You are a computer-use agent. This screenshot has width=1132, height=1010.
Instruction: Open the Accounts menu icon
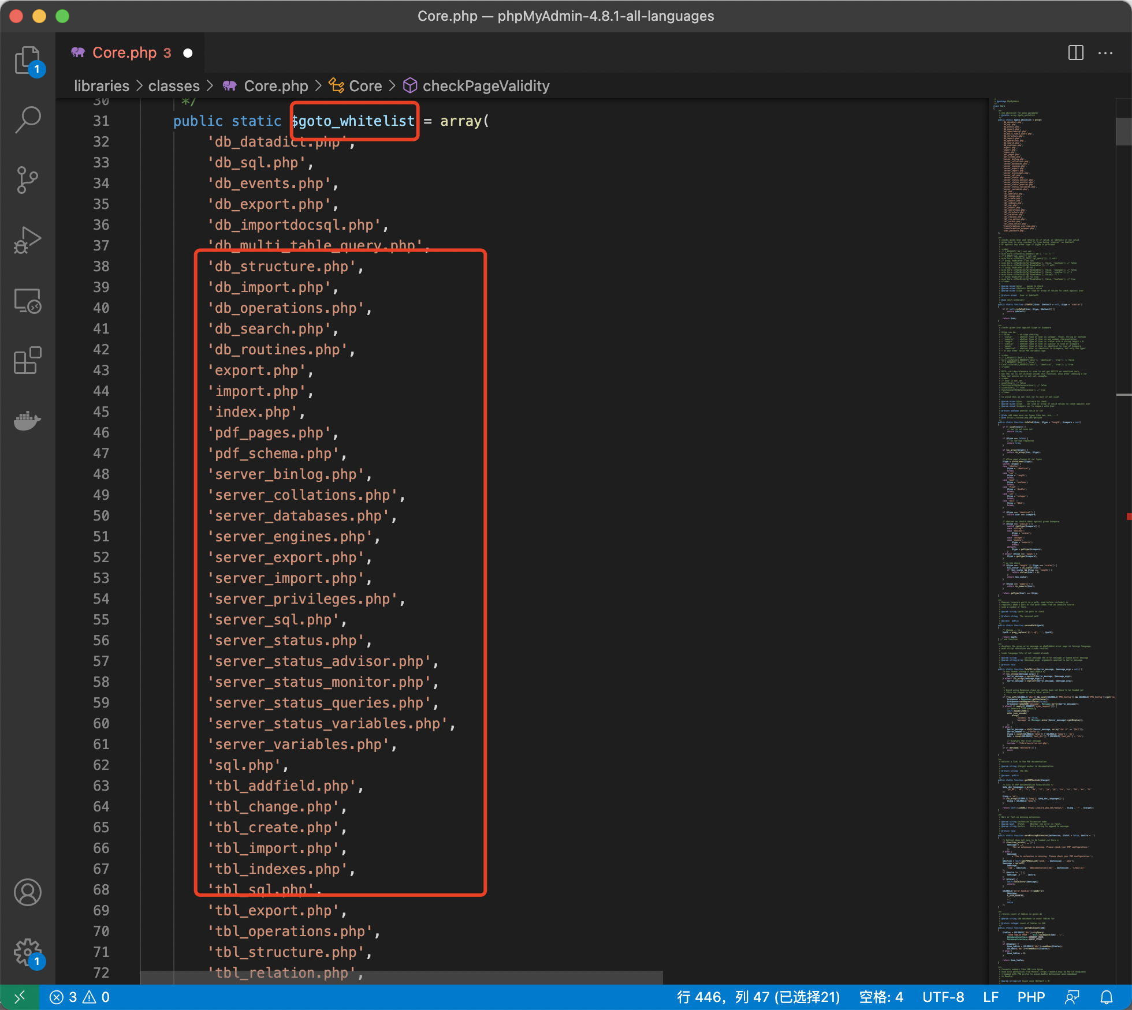[x=27, y=892]
